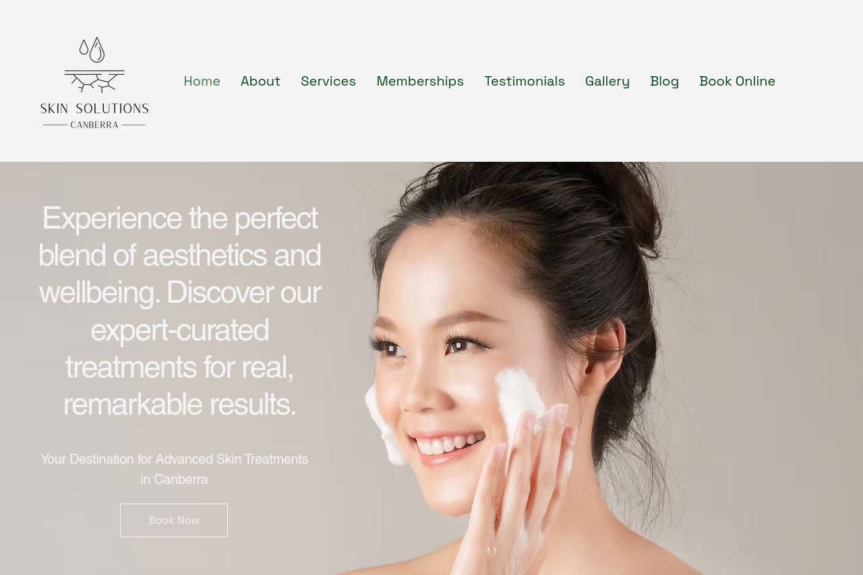Select Memberships in the navigation bar
The image size is (863, 575).
coord(420,81)
